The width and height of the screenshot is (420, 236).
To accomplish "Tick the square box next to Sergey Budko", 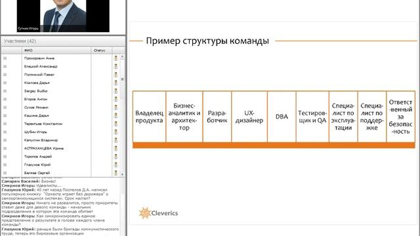I will [5, 91].
